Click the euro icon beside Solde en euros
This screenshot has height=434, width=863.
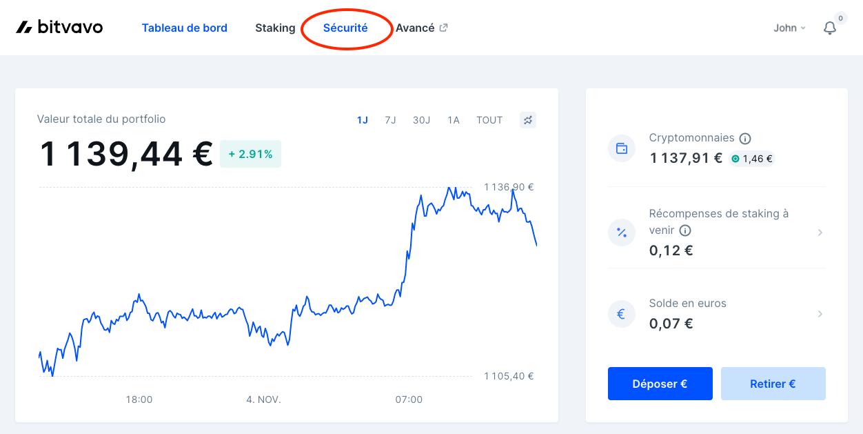(x=622, y=314)
